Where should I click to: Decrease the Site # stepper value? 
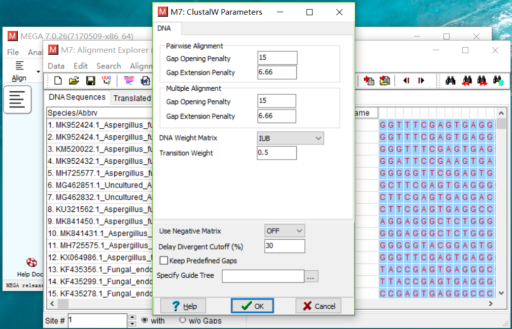[132, 323]
